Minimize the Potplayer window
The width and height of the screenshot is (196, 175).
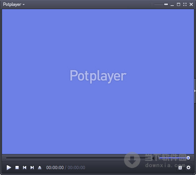pyautogui.click(x=172, y=5)
